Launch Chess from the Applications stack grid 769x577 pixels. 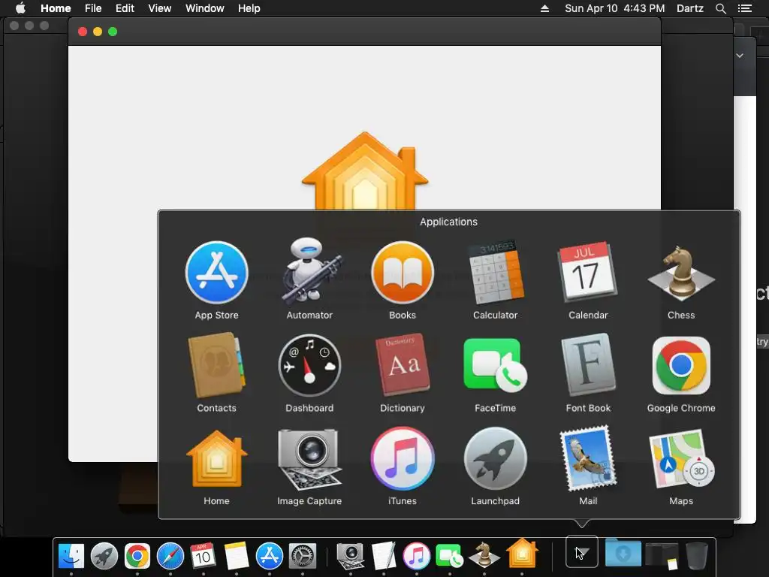[x=681, y=273]
